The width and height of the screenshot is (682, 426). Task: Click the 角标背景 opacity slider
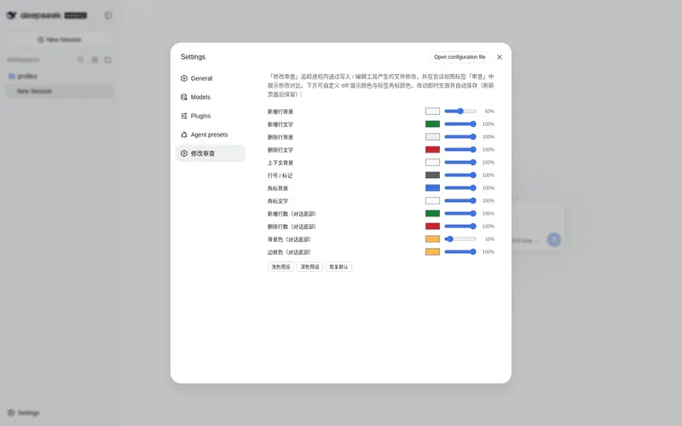pos(460,187)
